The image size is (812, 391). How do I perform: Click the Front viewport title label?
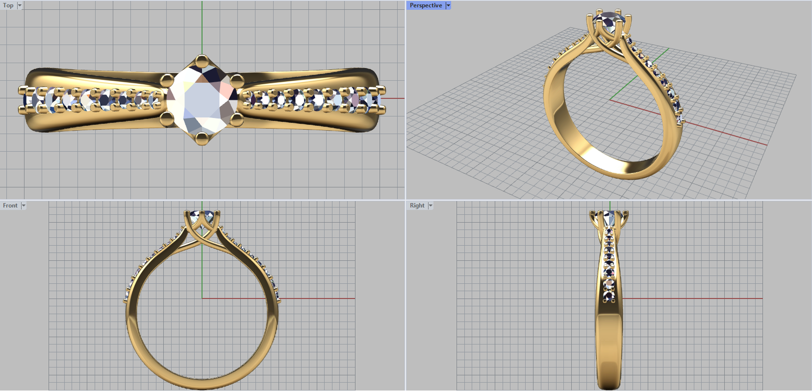click(x=10, y=206)
